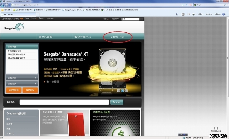Open the green eco-friendly promo card
Screen dimensions: 229x139
(x=115, y=123)
